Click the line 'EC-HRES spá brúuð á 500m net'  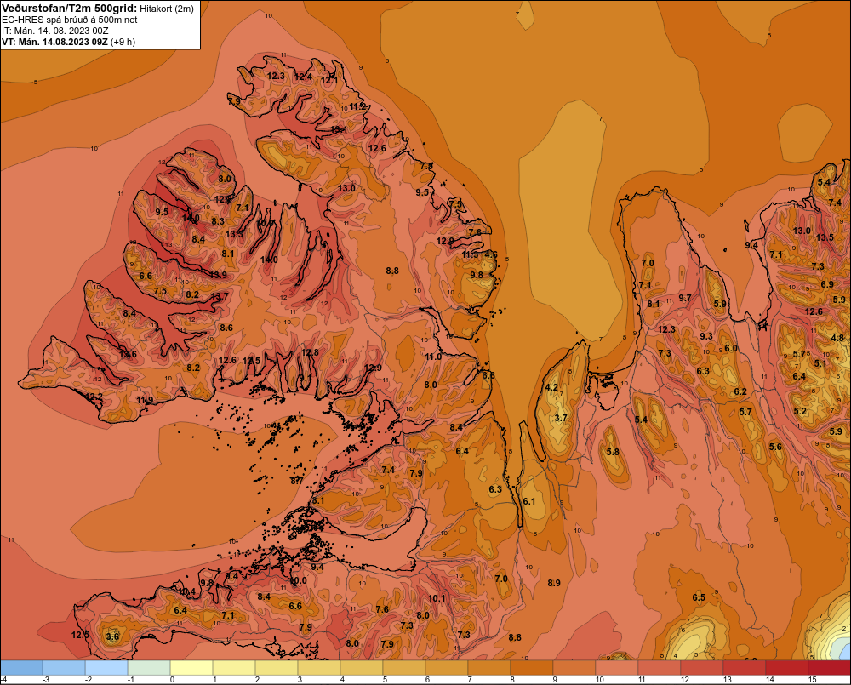point(70,20)
